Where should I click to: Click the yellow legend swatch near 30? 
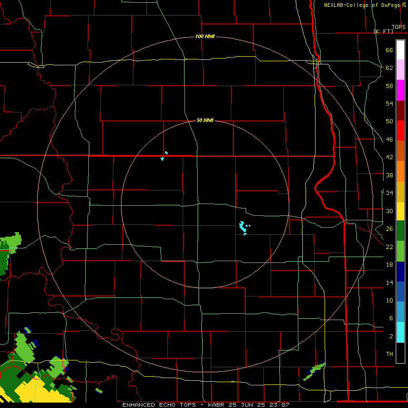click(x=400, y=211)
